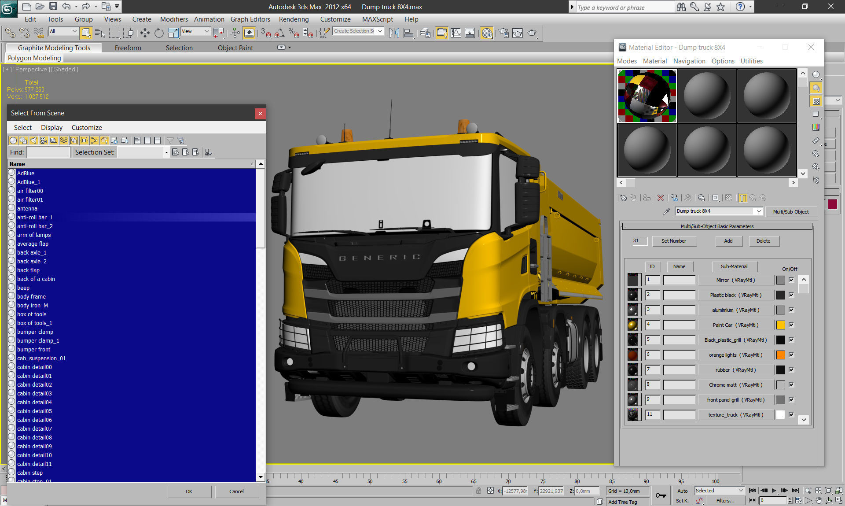The height and width of the screenshot is (506, 845).
Task: Open Quick Access toolbar customize arrow
Action: click(x=117, y=7)
